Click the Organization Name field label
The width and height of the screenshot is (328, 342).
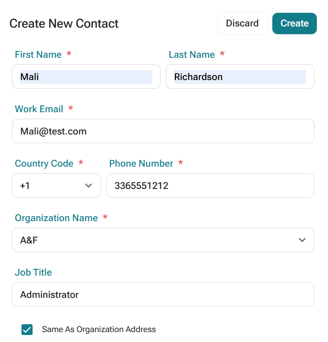56,218
